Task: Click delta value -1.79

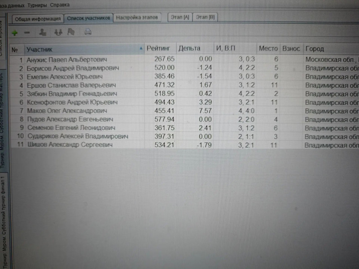Action: point(204,145)
